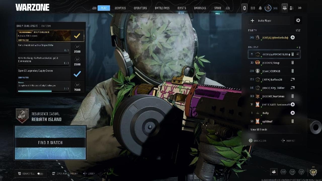Click the PC platform icon beside EaFlow26
This screenshot has width=322, height=181.
(x=293, y=79)
